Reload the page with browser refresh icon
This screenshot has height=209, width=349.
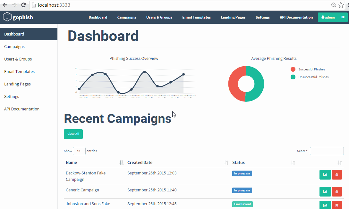pos(23,5)
